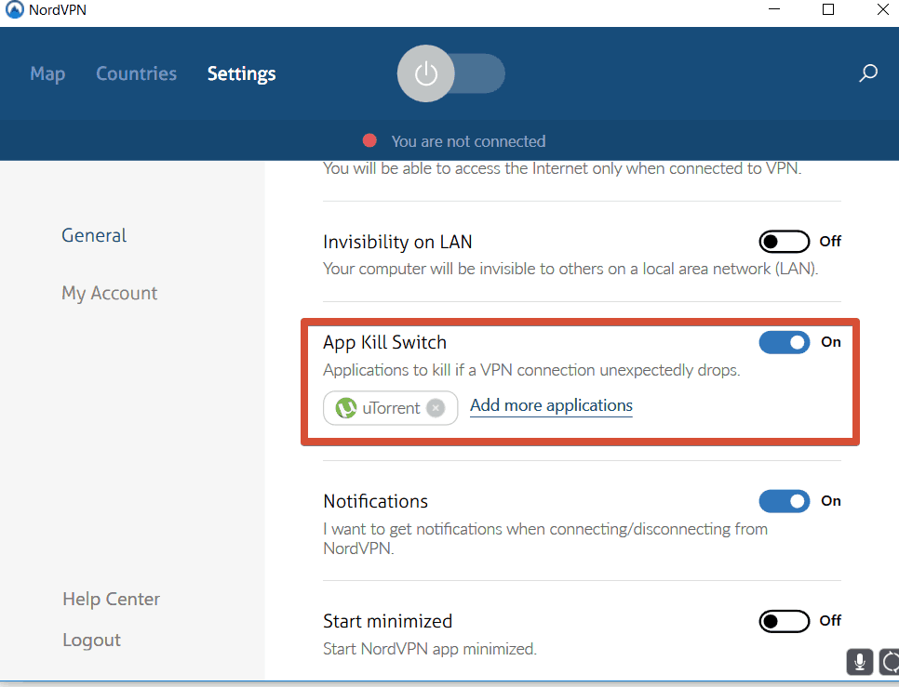Maximize the NordVPN window
This screenshot has height=687, width=899.
pos(828,9)
